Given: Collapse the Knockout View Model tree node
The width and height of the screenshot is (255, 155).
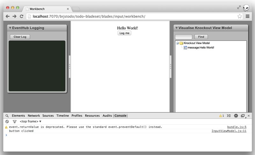Looking at the screenshot, I should click(178, 43).
